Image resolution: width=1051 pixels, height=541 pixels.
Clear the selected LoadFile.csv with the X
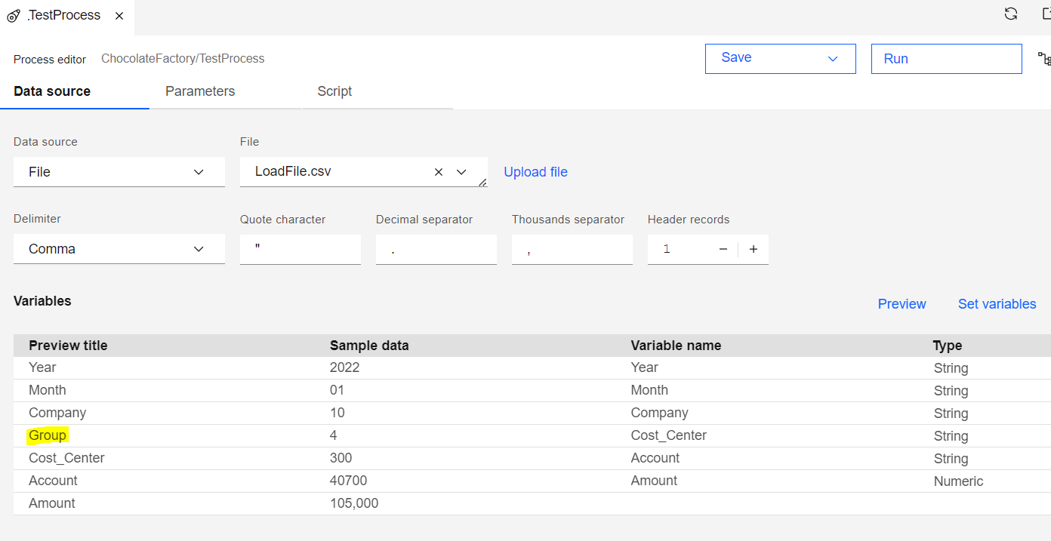[438, 172]
